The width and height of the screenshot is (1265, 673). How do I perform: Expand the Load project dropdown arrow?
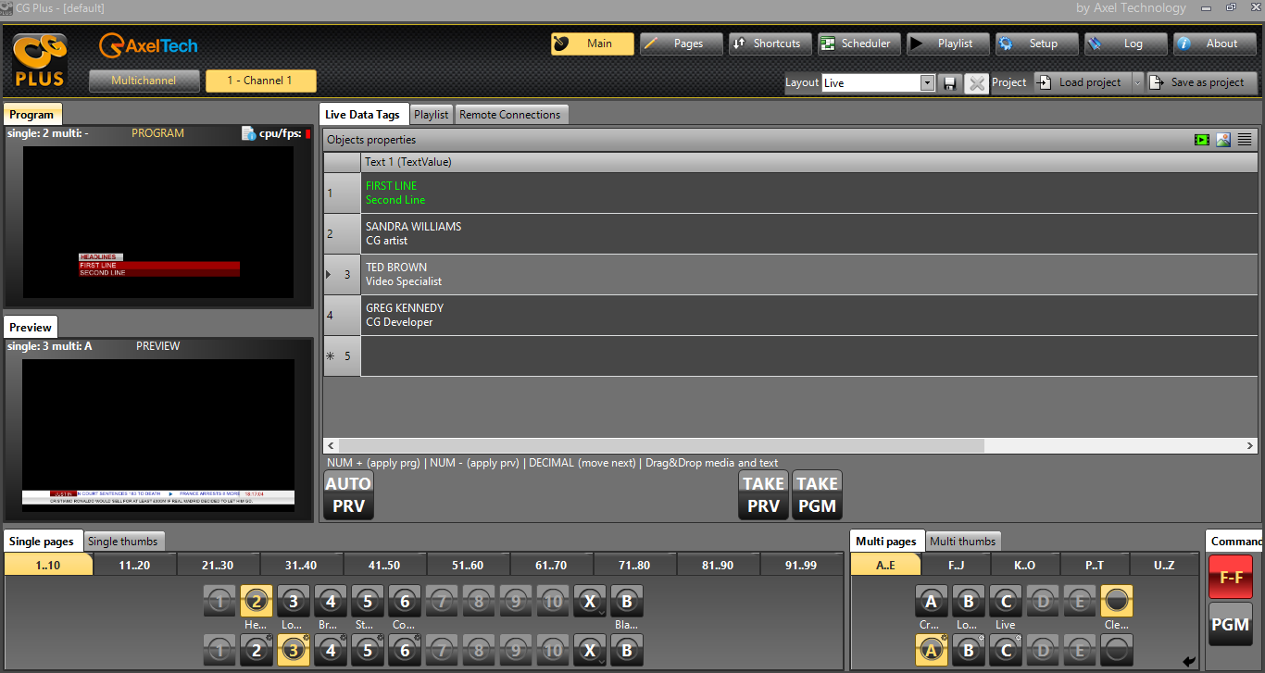1137,82
